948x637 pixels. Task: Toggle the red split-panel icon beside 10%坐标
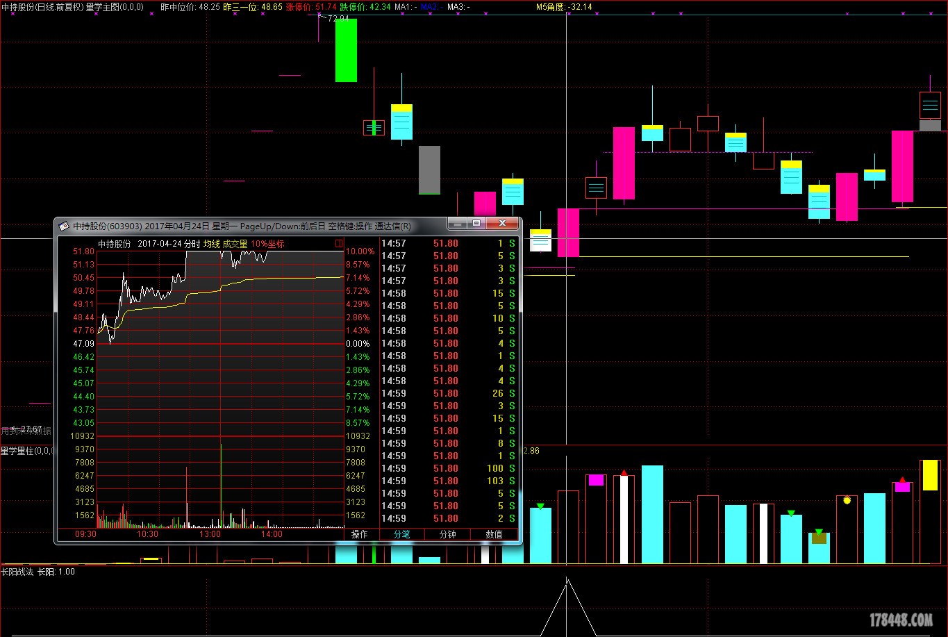339,244
